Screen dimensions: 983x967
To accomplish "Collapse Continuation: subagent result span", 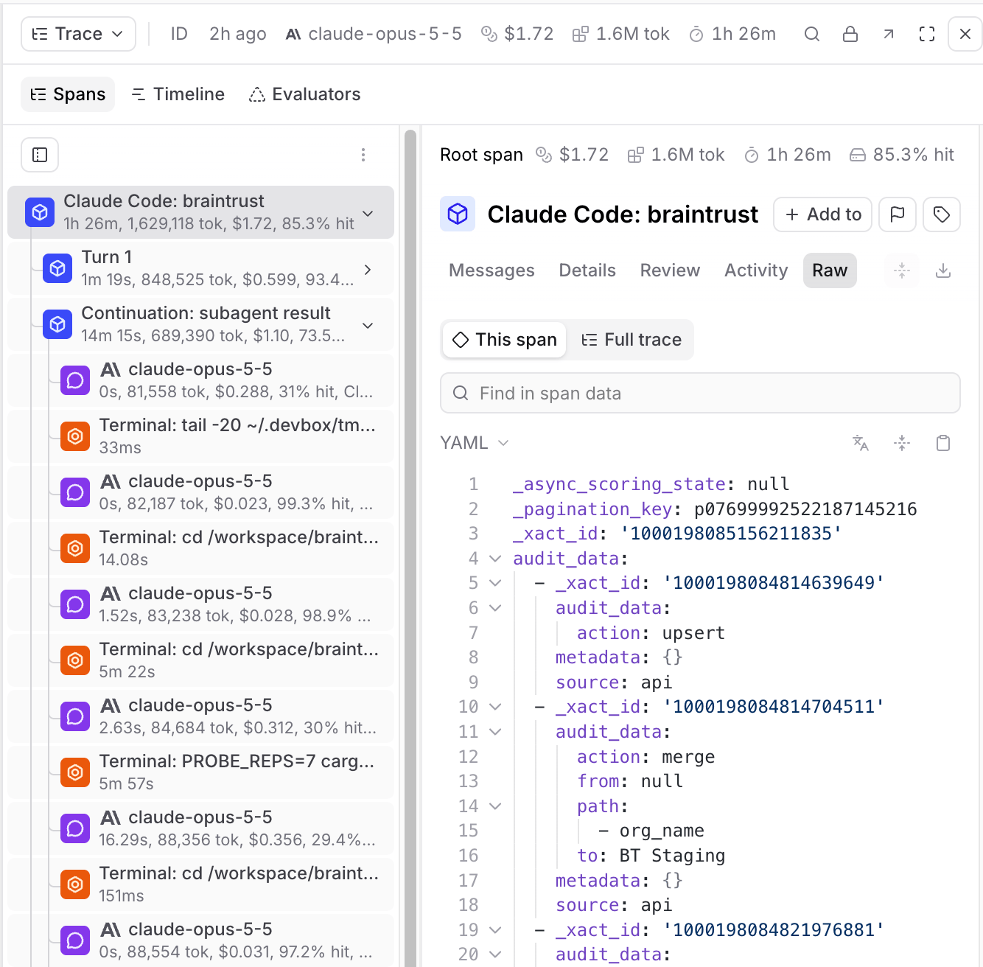I will tap(368, 325).
